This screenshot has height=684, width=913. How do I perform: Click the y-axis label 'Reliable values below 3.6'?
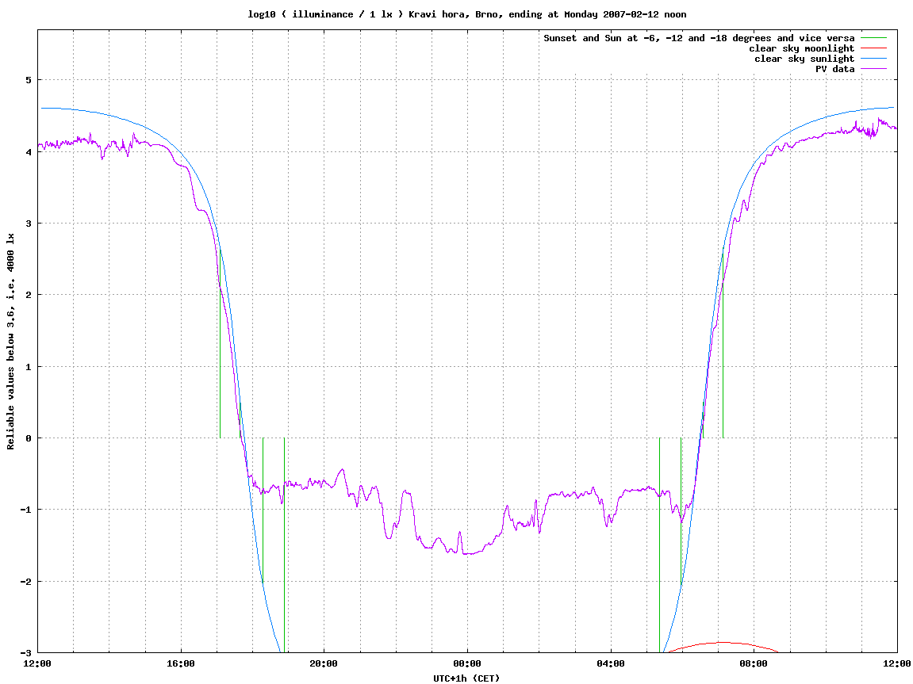coord(10,342)
